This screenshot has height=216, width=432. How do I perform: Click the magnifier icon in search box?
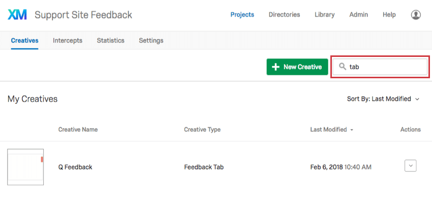(342, 67)
